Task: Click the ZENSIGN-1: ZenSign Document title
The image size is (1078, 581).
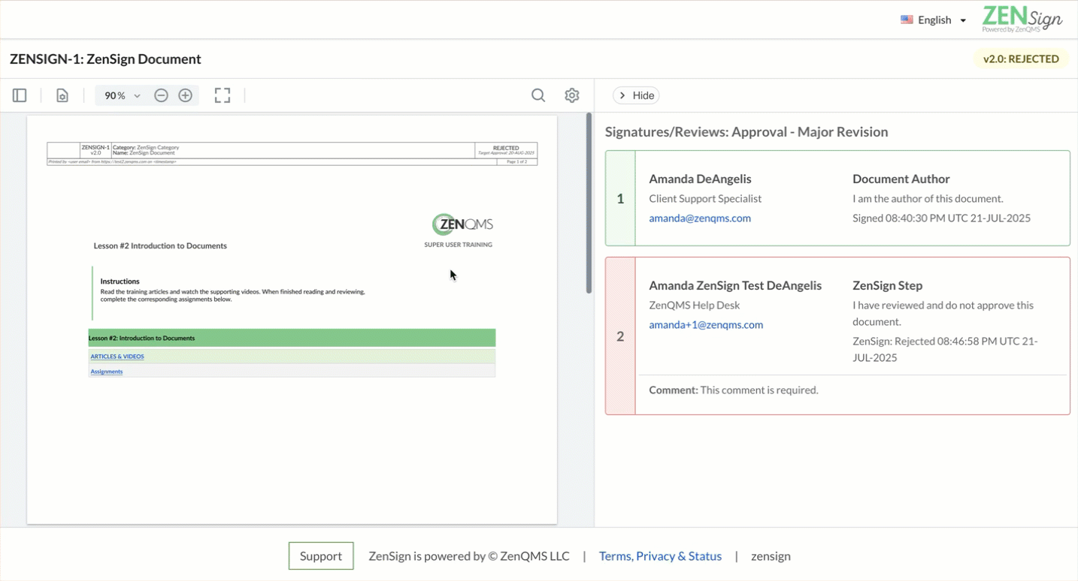Action: (105, 59)
